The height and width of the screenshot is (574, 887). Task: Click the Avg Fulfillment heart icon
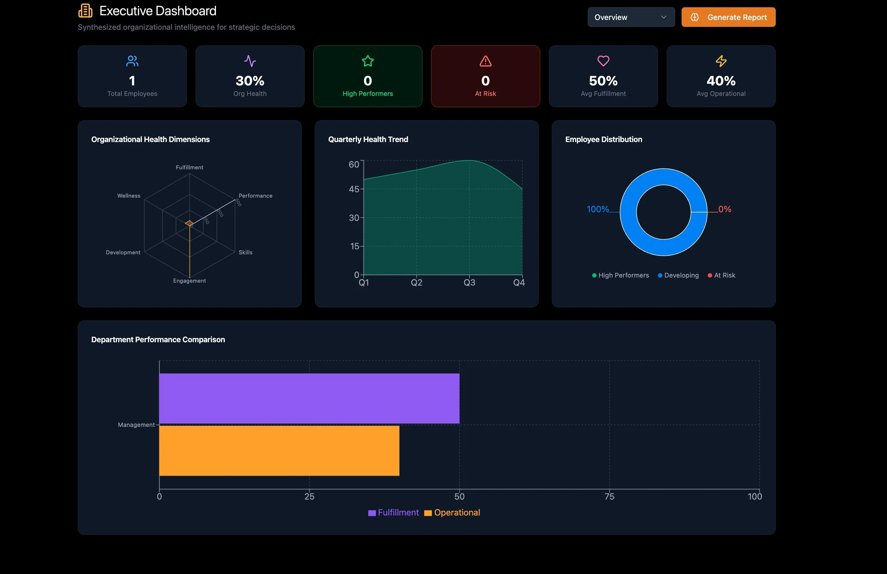603,61
